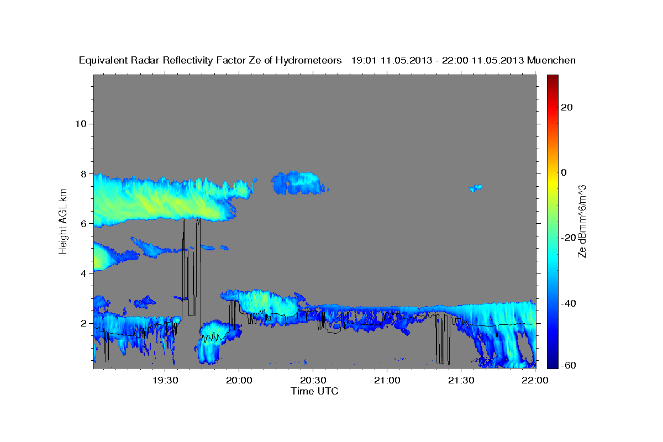Viewport: 663px width, 442px height.
Task: Click the 'Height AGL km' axis label
Action: 64,221
